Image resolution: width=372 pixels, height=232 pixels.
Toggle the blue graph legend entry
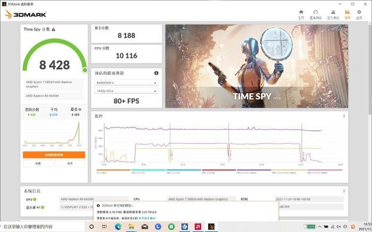(184, 172)
